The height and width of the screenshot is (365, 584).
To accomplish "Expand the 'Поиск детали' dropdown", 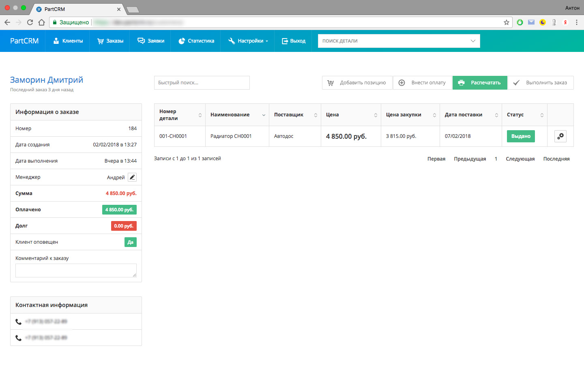I will tap(472, 41).
